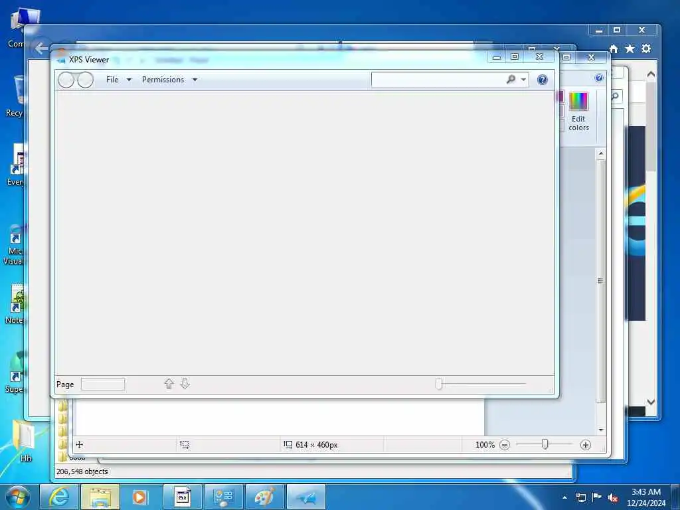This screenshot has height=510, width=680.
Task: Go to next page with down arrow
Action: click(185, 384)
